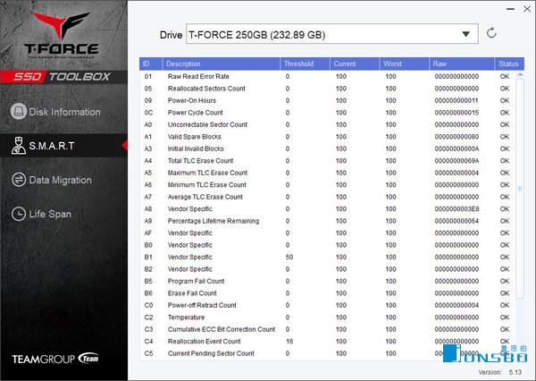The width and height of the screenshot is (536, 381).
Task: Select the Raw Read Error Rate row
Action: pyautogui.click(x=328, y=76)
